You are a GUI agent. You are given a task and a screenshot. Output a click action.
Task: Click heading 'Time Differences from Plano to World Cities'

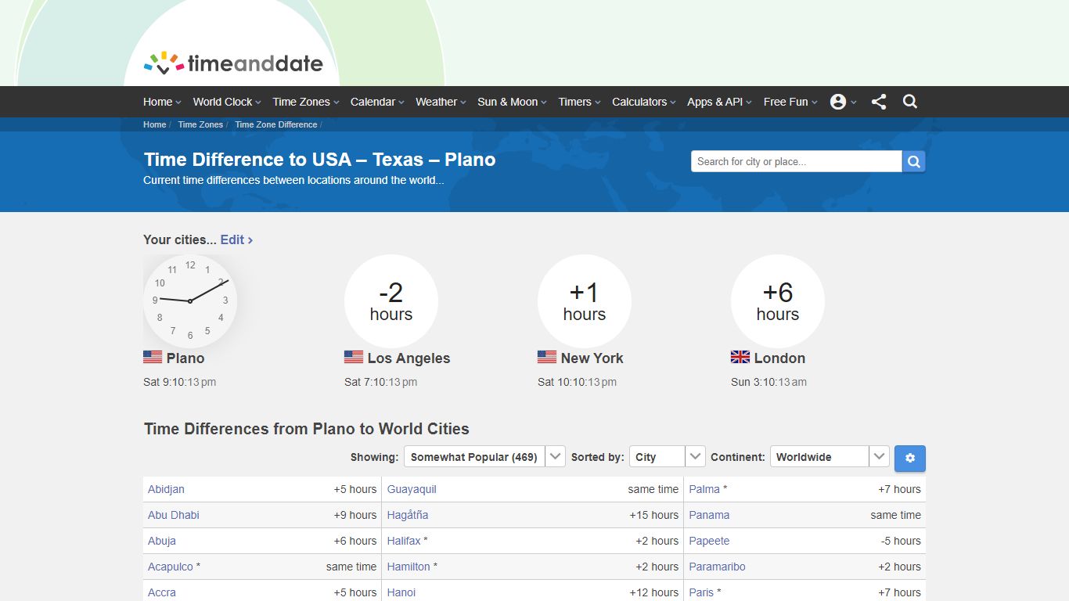(307, 429)
